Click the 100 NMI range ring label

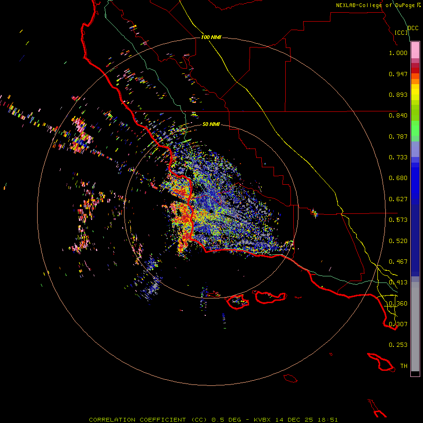click(x=211, y=37)
